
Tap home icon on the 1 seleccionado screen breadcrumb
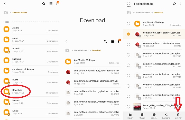tap(129, 13)
